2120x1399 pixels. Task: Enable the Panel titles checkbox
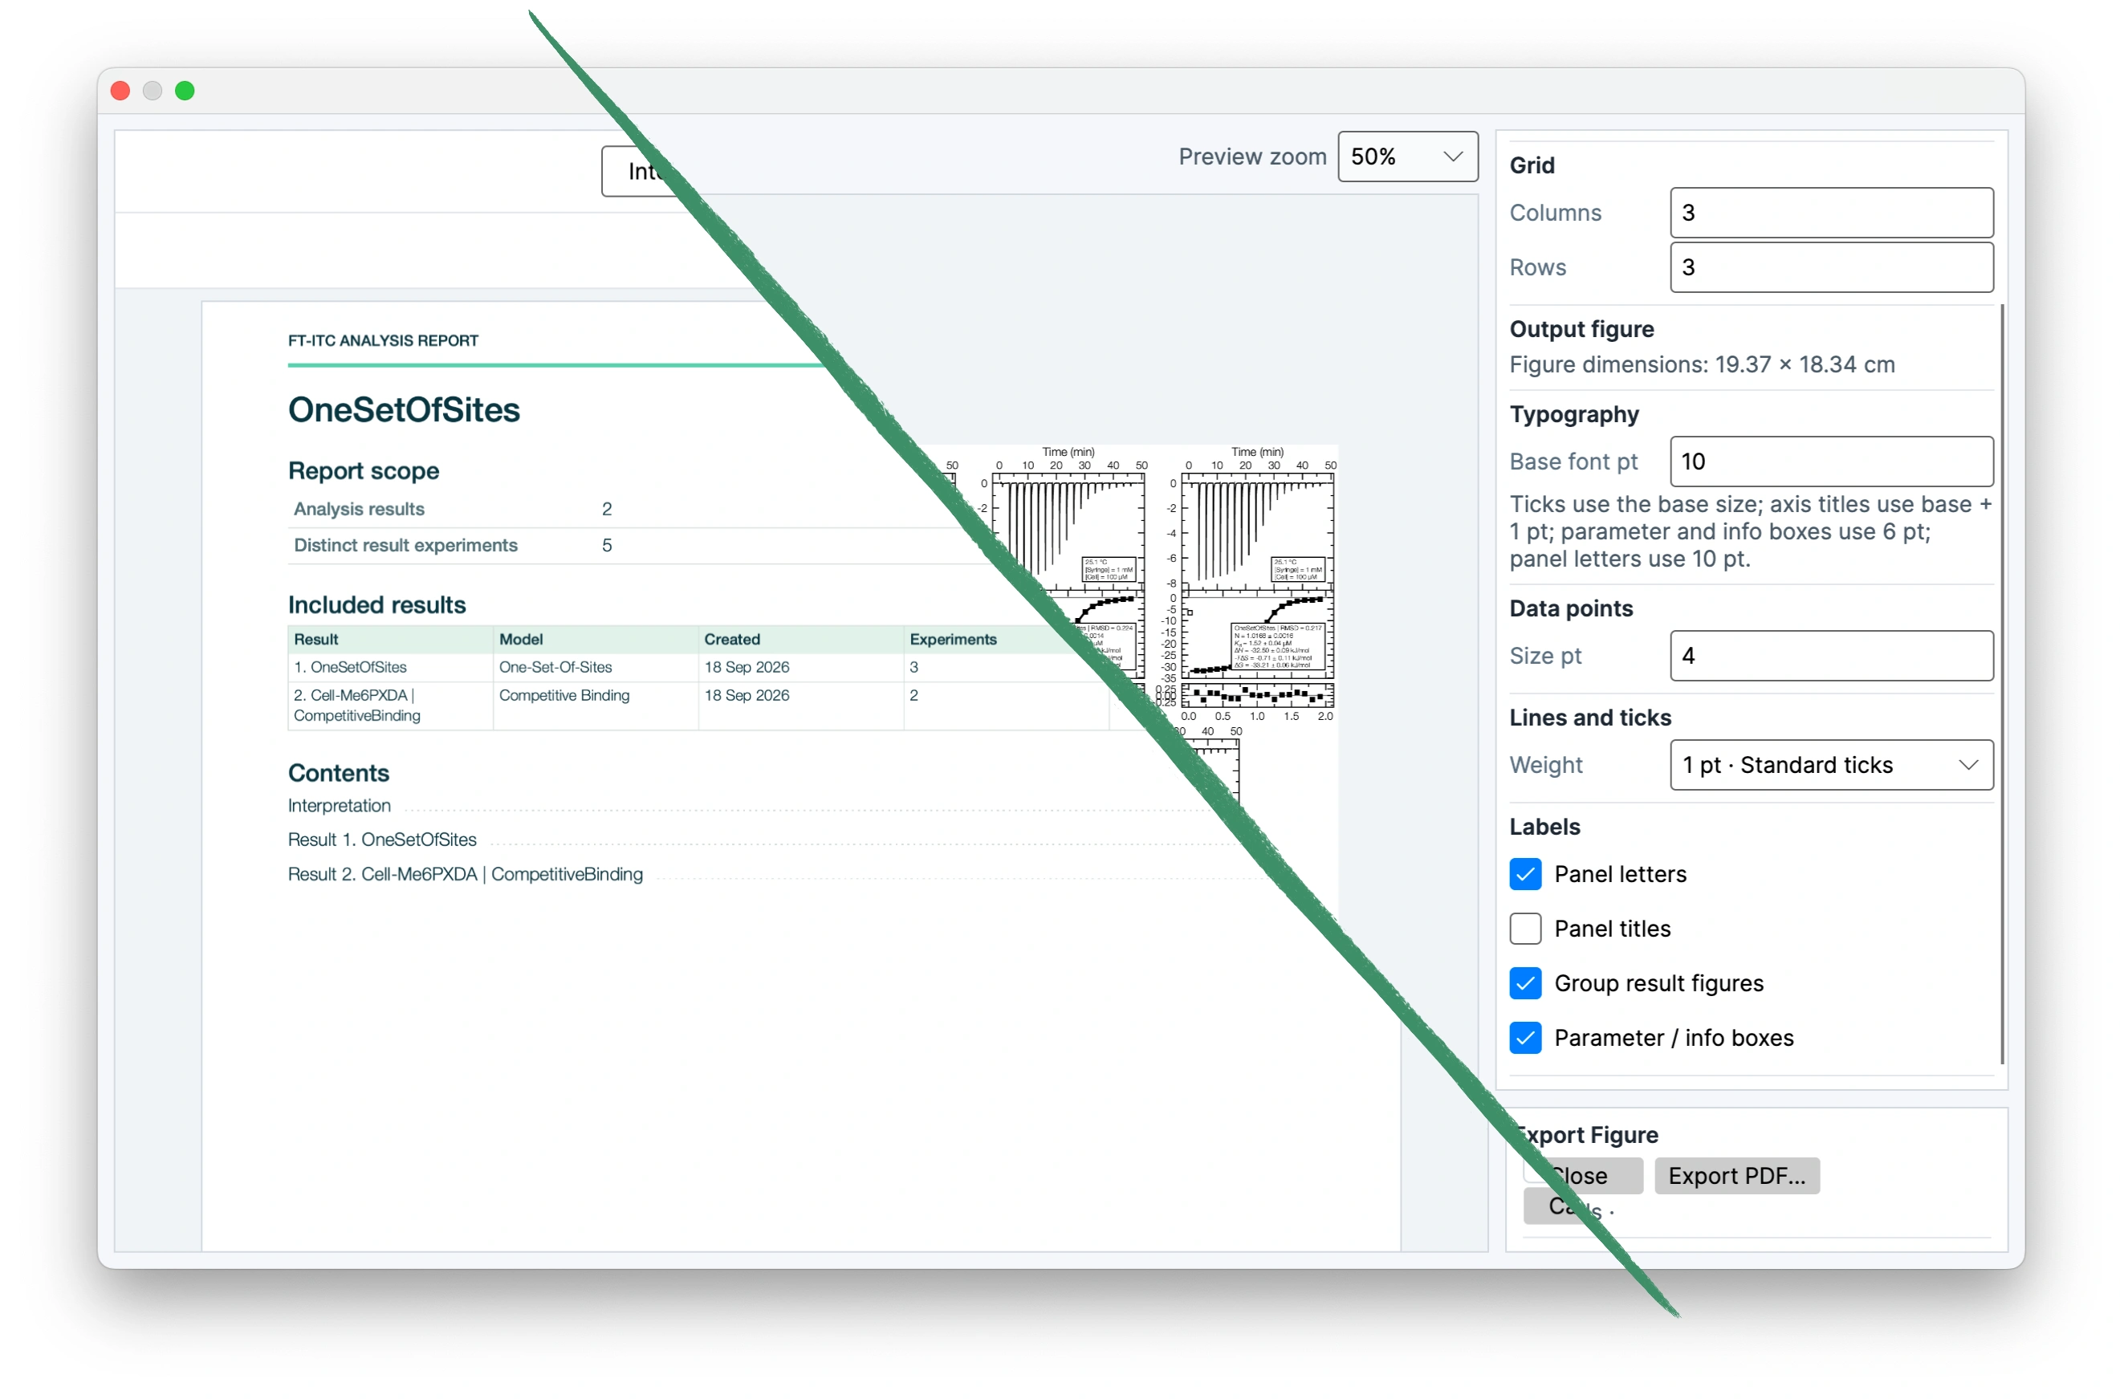point(1526,929)
